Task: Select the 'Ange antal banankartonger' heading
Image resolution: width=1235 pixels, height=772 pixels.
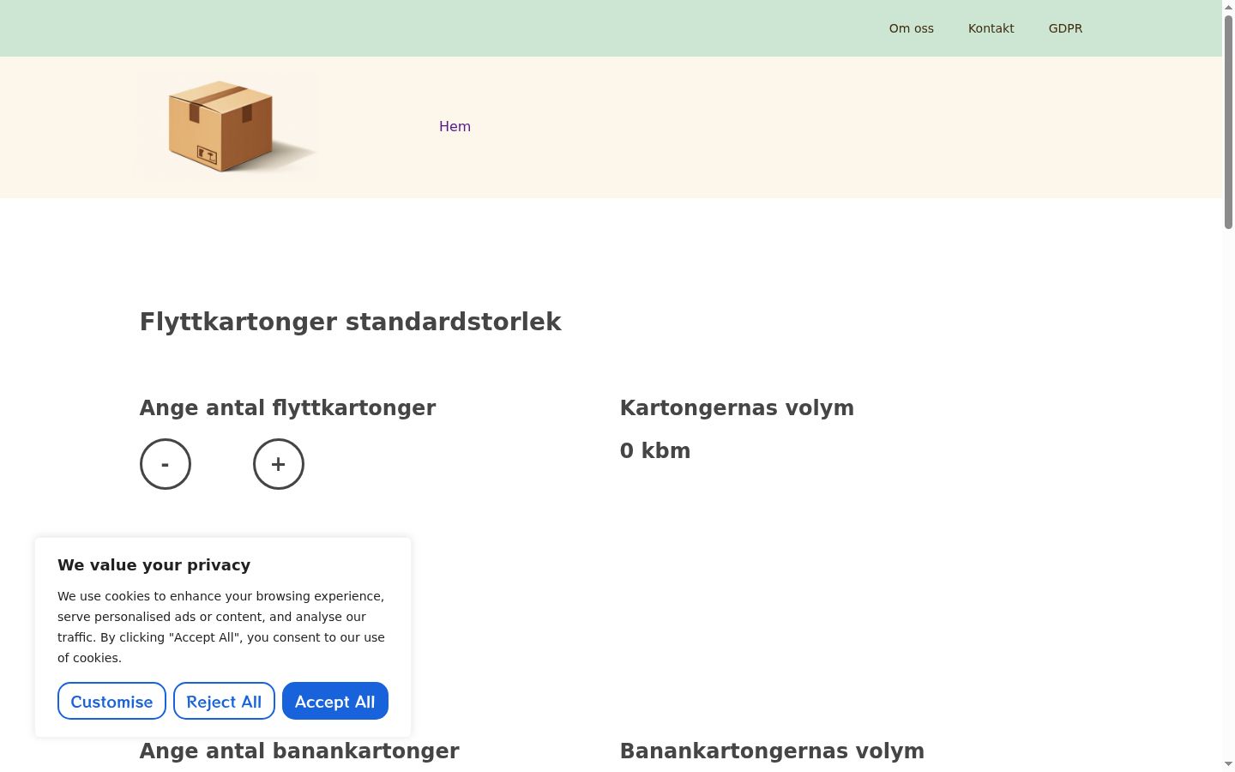Action: [x=299, y=751]
